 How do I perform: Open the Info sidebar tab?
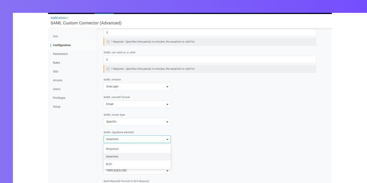tap(55, 36)
